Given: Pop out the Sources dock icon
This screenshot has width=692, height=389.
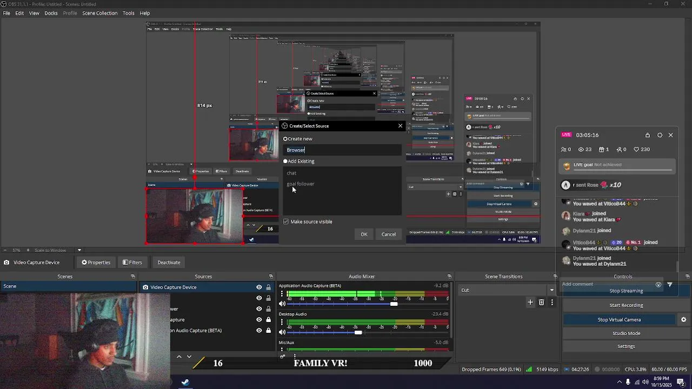Looking at the screenshot, I should tap(271, 277).
